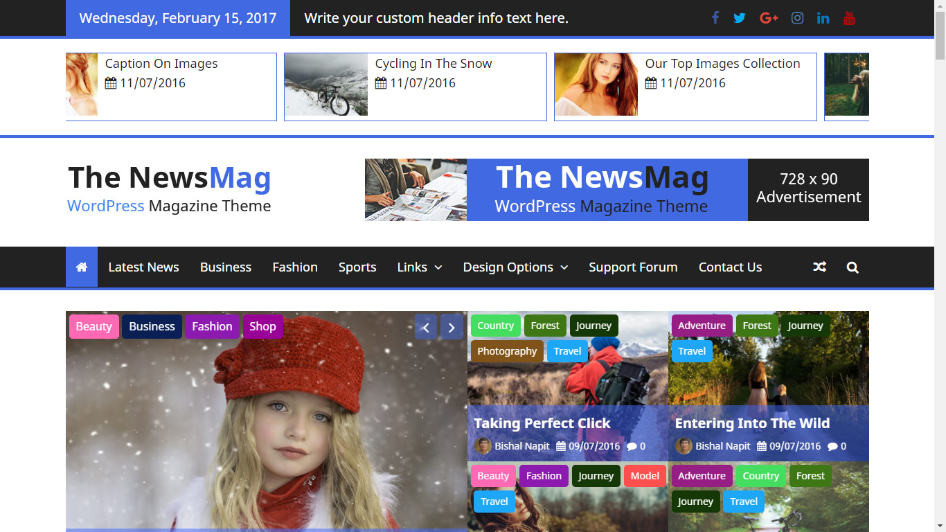Select Adventure tag on Entering Into The Wild

pos(702,326)
